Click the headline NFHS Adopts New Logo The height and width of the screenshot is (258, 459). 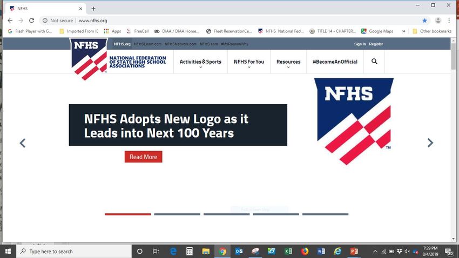[x=166, y=126]
